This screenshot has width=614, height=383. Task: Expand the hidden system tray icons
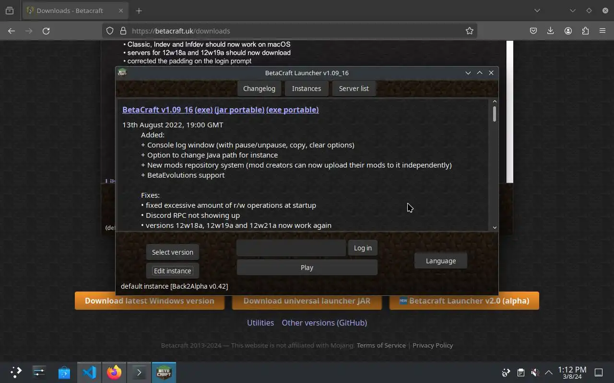[549, 372]
